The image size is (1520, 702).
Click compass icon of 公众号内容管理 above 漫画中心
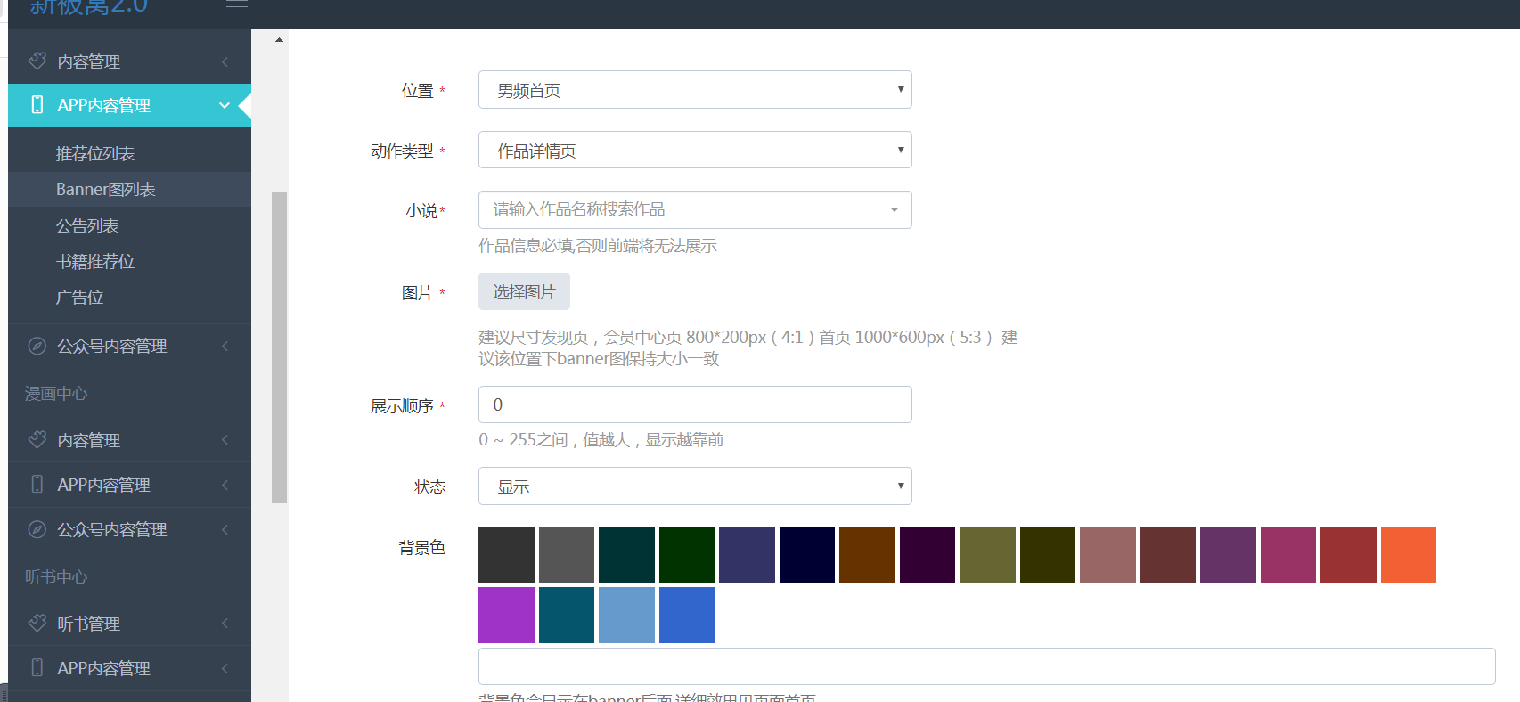point(37,346)
